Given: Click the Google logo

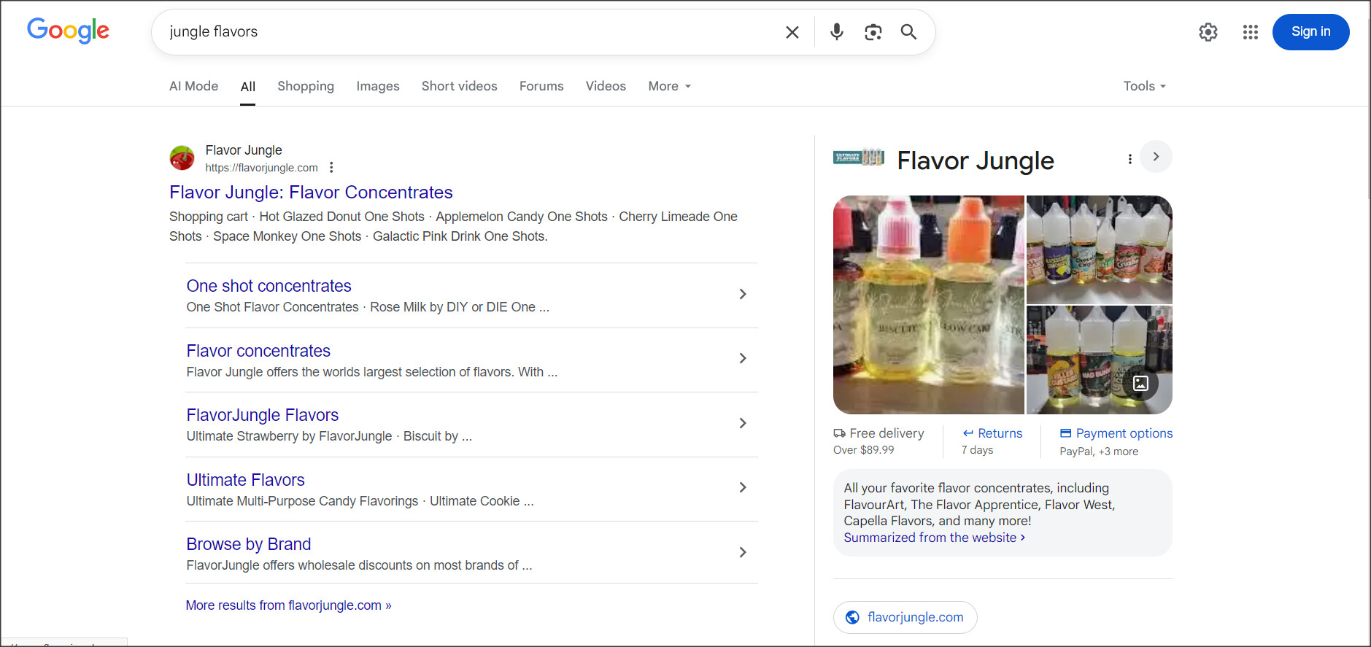Looking at the screenshot, I should pyautogui.click(x=68, y=31).
